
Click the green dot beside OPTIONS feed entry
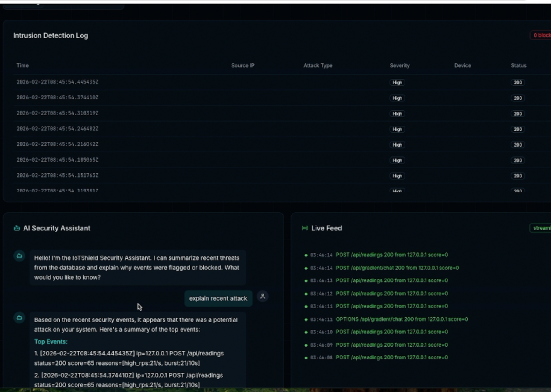coord(306,320)
